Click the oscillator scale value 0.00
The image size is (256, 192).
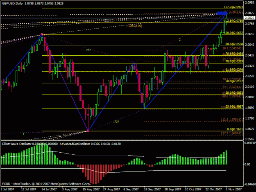coord(247,164)
